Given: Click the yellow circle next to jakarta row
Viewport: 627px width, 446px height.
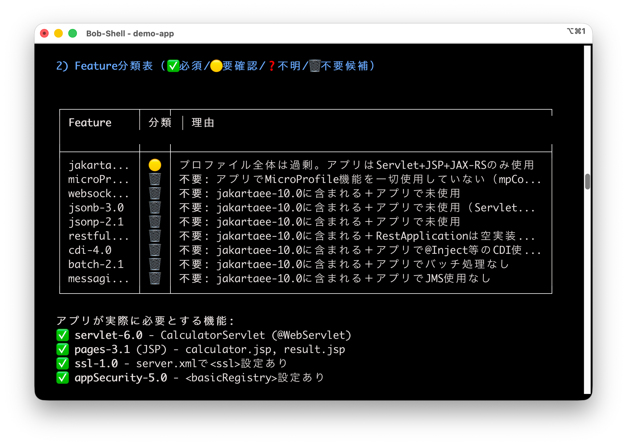Looking at the screenshot, I should point(155,165).
